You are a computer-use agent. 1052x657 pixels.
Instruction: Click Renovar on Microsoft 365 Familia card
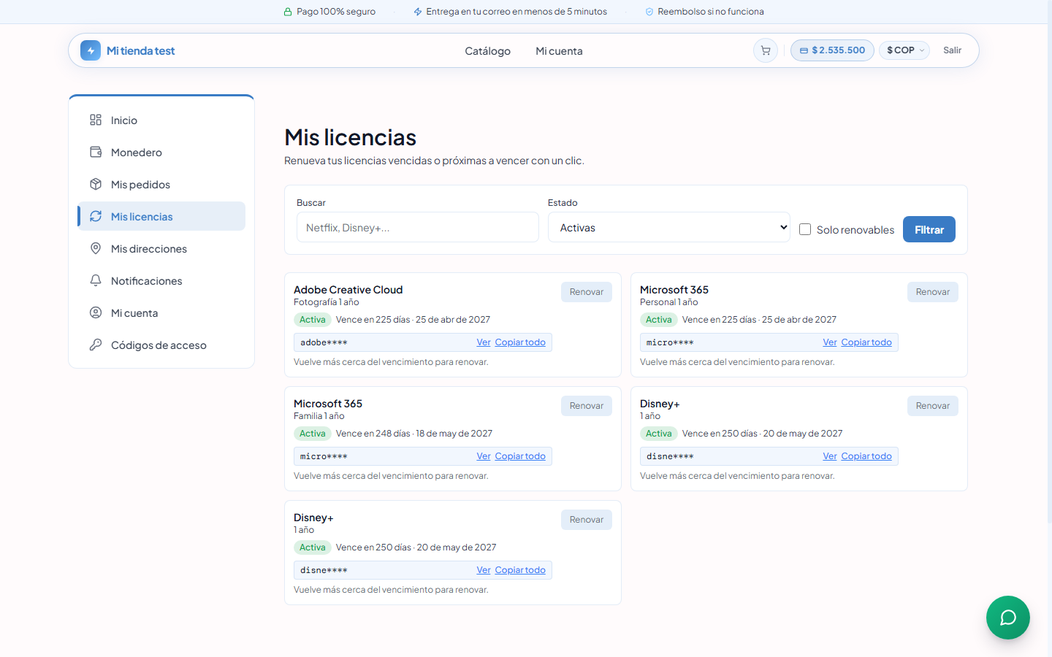click(587, 406)
